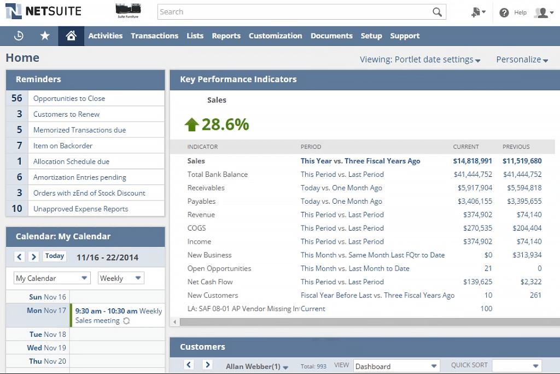Open the Home dashboard icon
Screen dimensions: 560x374
tap(71, 36)
